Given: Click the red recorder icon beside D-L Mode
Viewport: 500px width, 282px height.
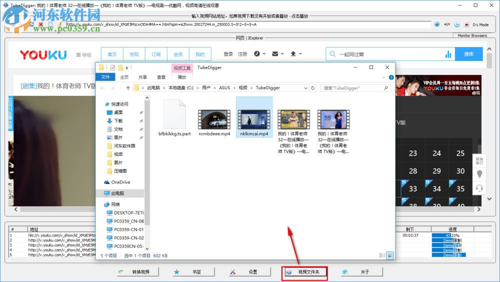Looking at the screenshot, I should tap(467, 24).
